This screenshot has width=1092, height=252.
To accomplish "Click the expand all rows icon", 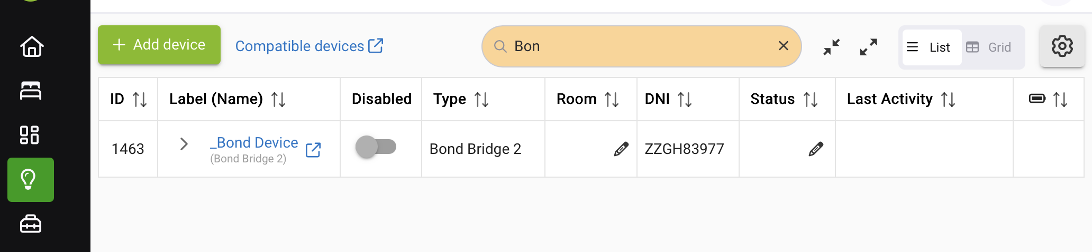I will [868, 47].
